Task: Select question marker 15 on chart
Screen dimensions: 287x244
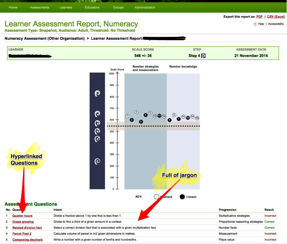Action: pyautogui.click(x=197, y=118)
